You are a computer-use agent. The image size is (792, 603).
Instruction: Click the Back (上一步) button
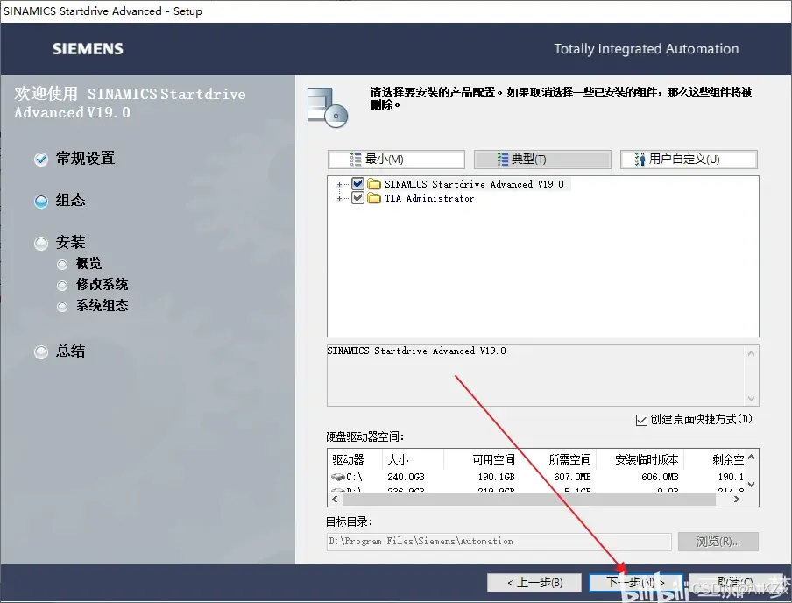click(534, 583)
